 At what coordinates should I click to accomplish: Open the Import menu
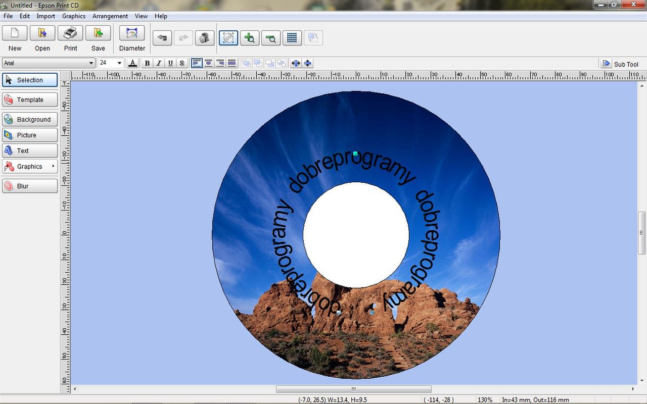(x=45, y=16)
